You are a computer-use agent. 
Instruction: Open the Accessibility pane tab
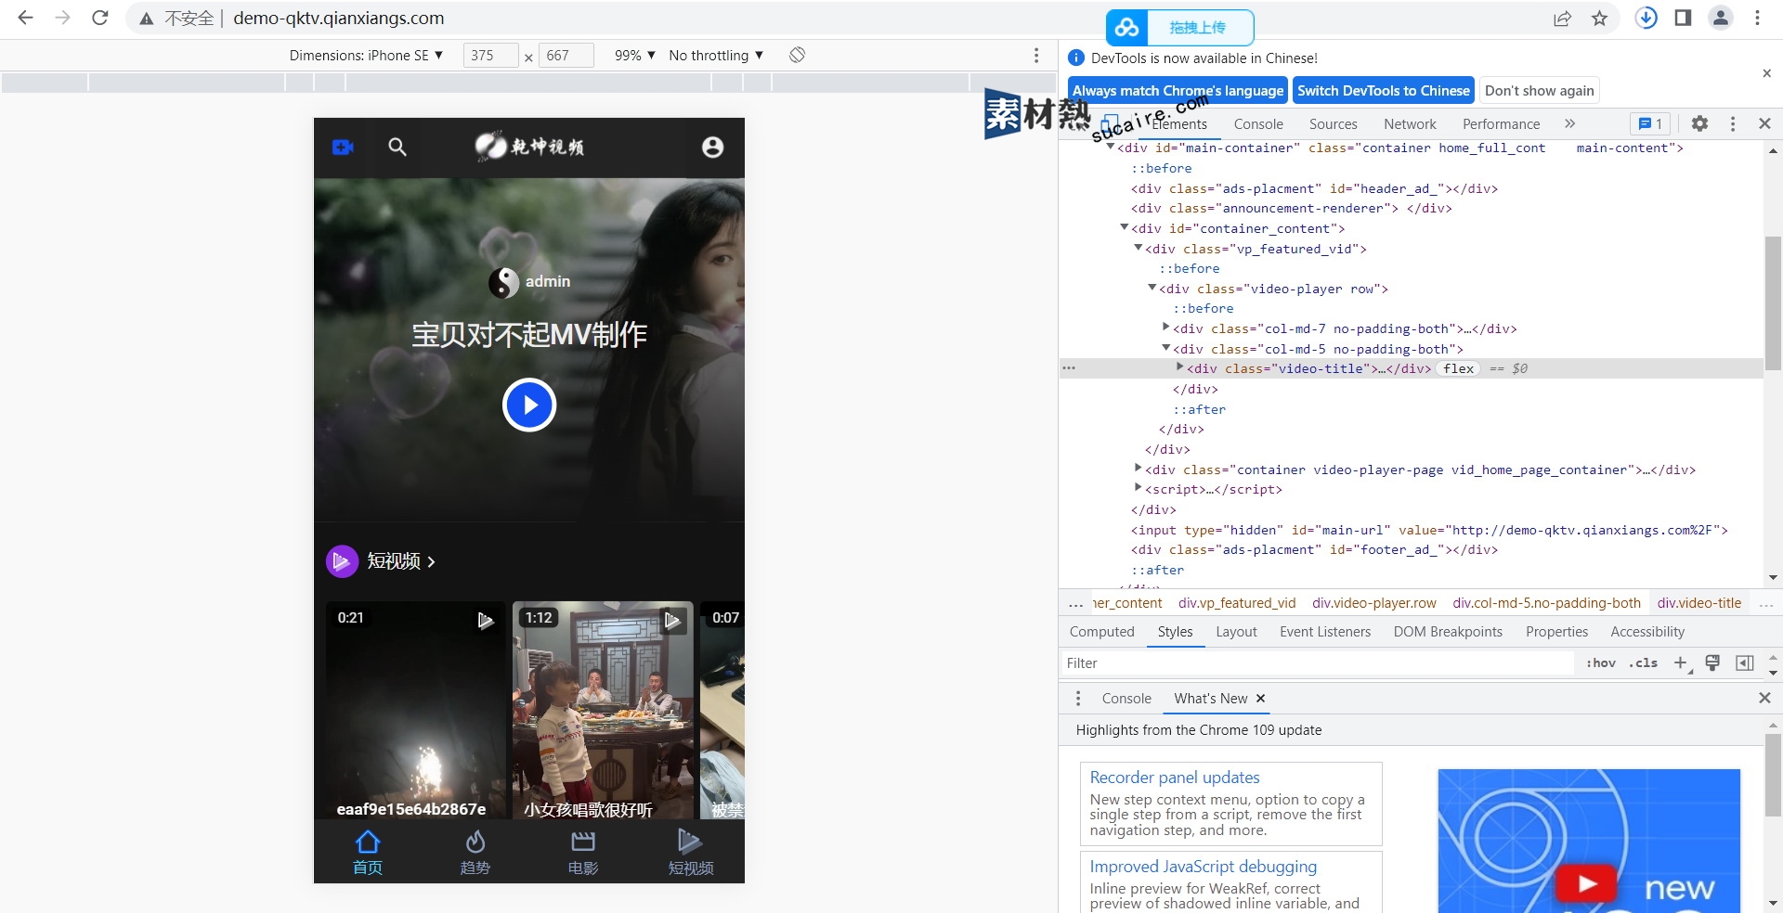[x=1647, y=632]
